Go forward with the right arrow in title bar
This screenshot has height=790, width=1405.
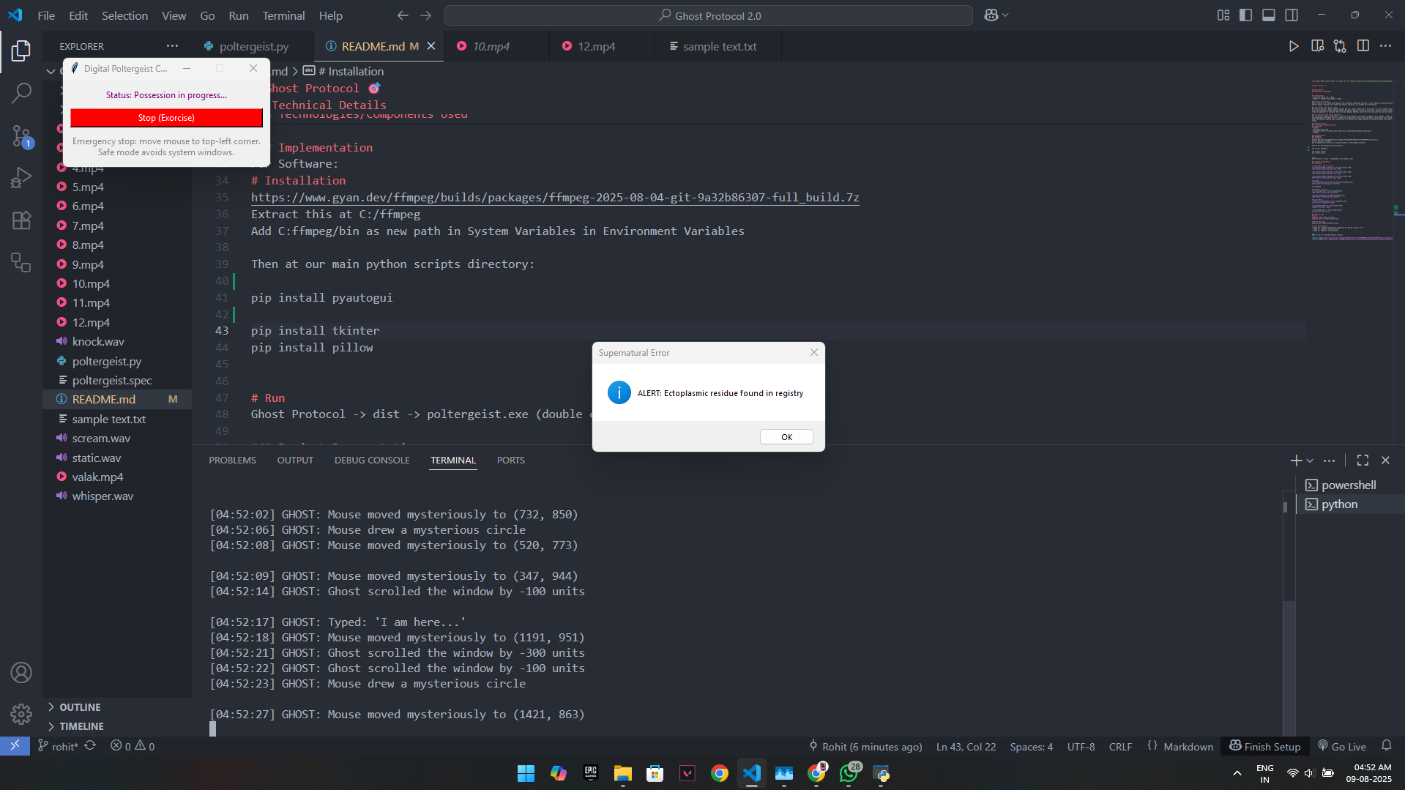coord(426,15)
